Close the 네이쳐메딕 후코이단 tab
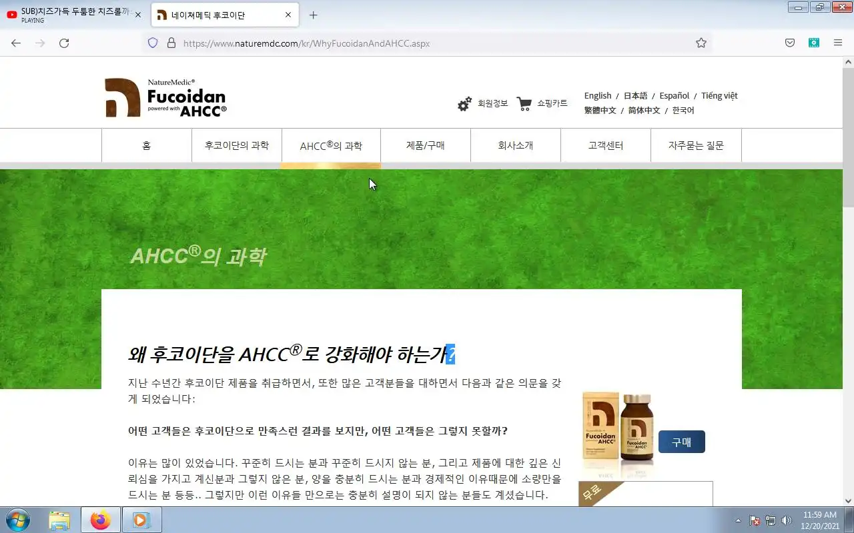 pyautogui.click(x=288, y=15)
